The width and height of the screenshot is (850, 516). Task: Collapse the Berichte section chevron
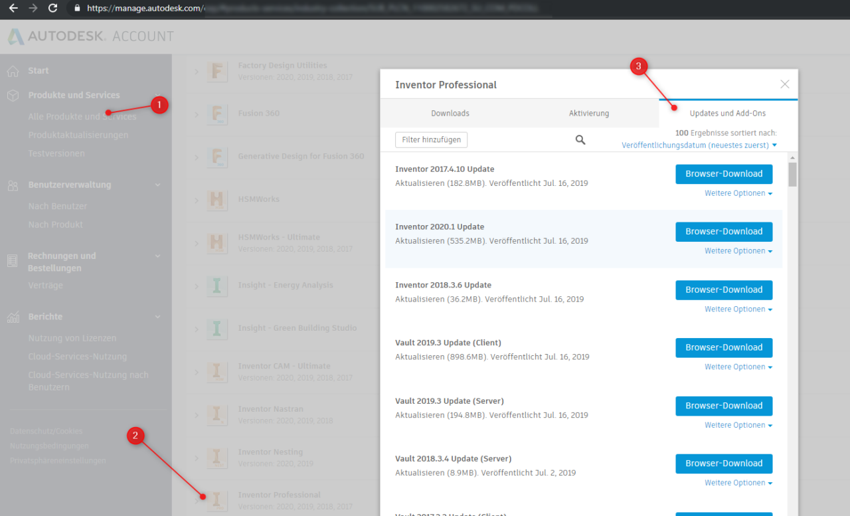[157, 317]
